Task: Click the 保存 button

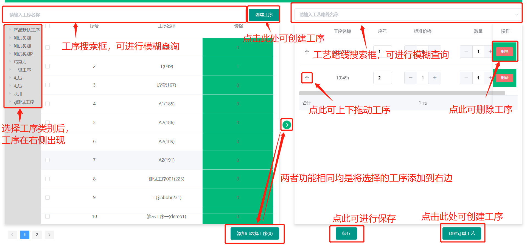Action: point(346,233)
